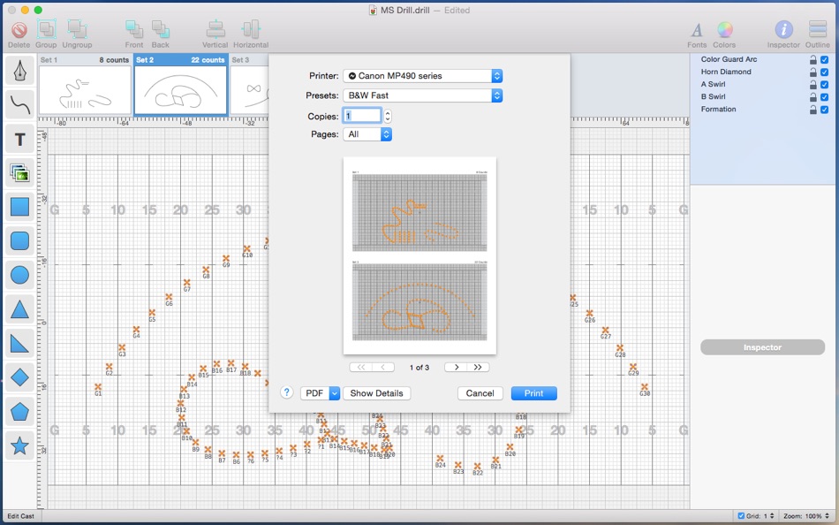Image resolution: width=839 pixels, height=525 pixels.
Task: Open the PDF dropdown menu
Action: (320, 393)
